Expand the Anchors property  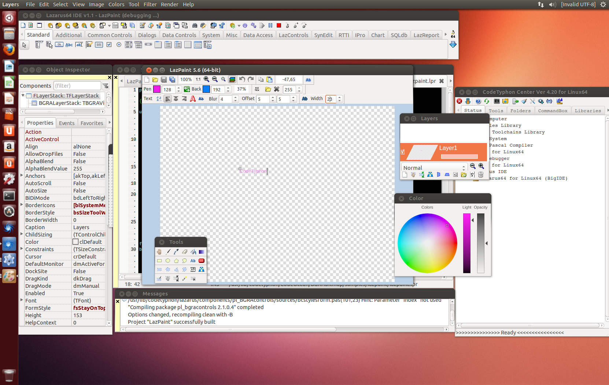pos(22,176)
